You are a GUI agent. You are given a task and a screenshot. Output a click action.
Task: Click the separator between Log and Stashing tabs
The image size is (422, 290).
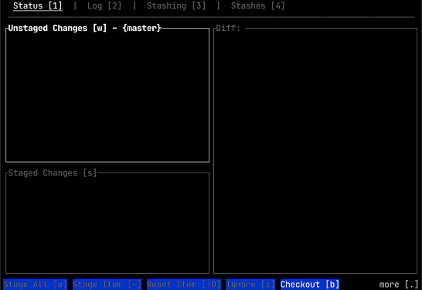[134, 5]
